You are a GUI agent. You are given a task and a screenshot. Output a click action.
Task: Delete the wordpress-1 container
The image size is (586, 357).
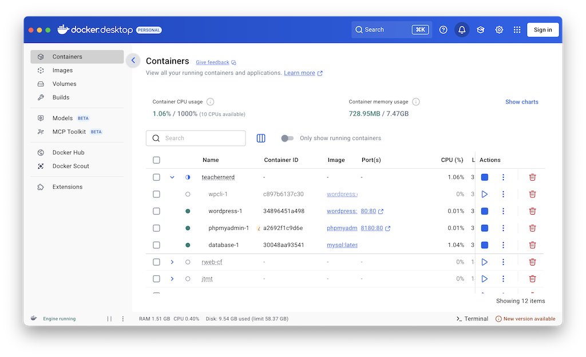[532, 211]
